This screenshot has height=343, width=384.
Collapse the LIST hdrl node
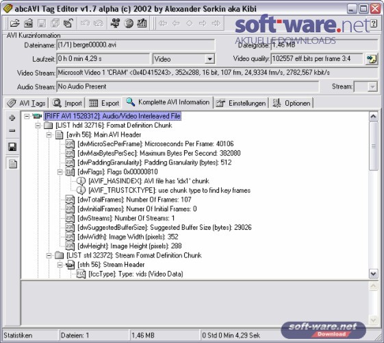point(38,126)
